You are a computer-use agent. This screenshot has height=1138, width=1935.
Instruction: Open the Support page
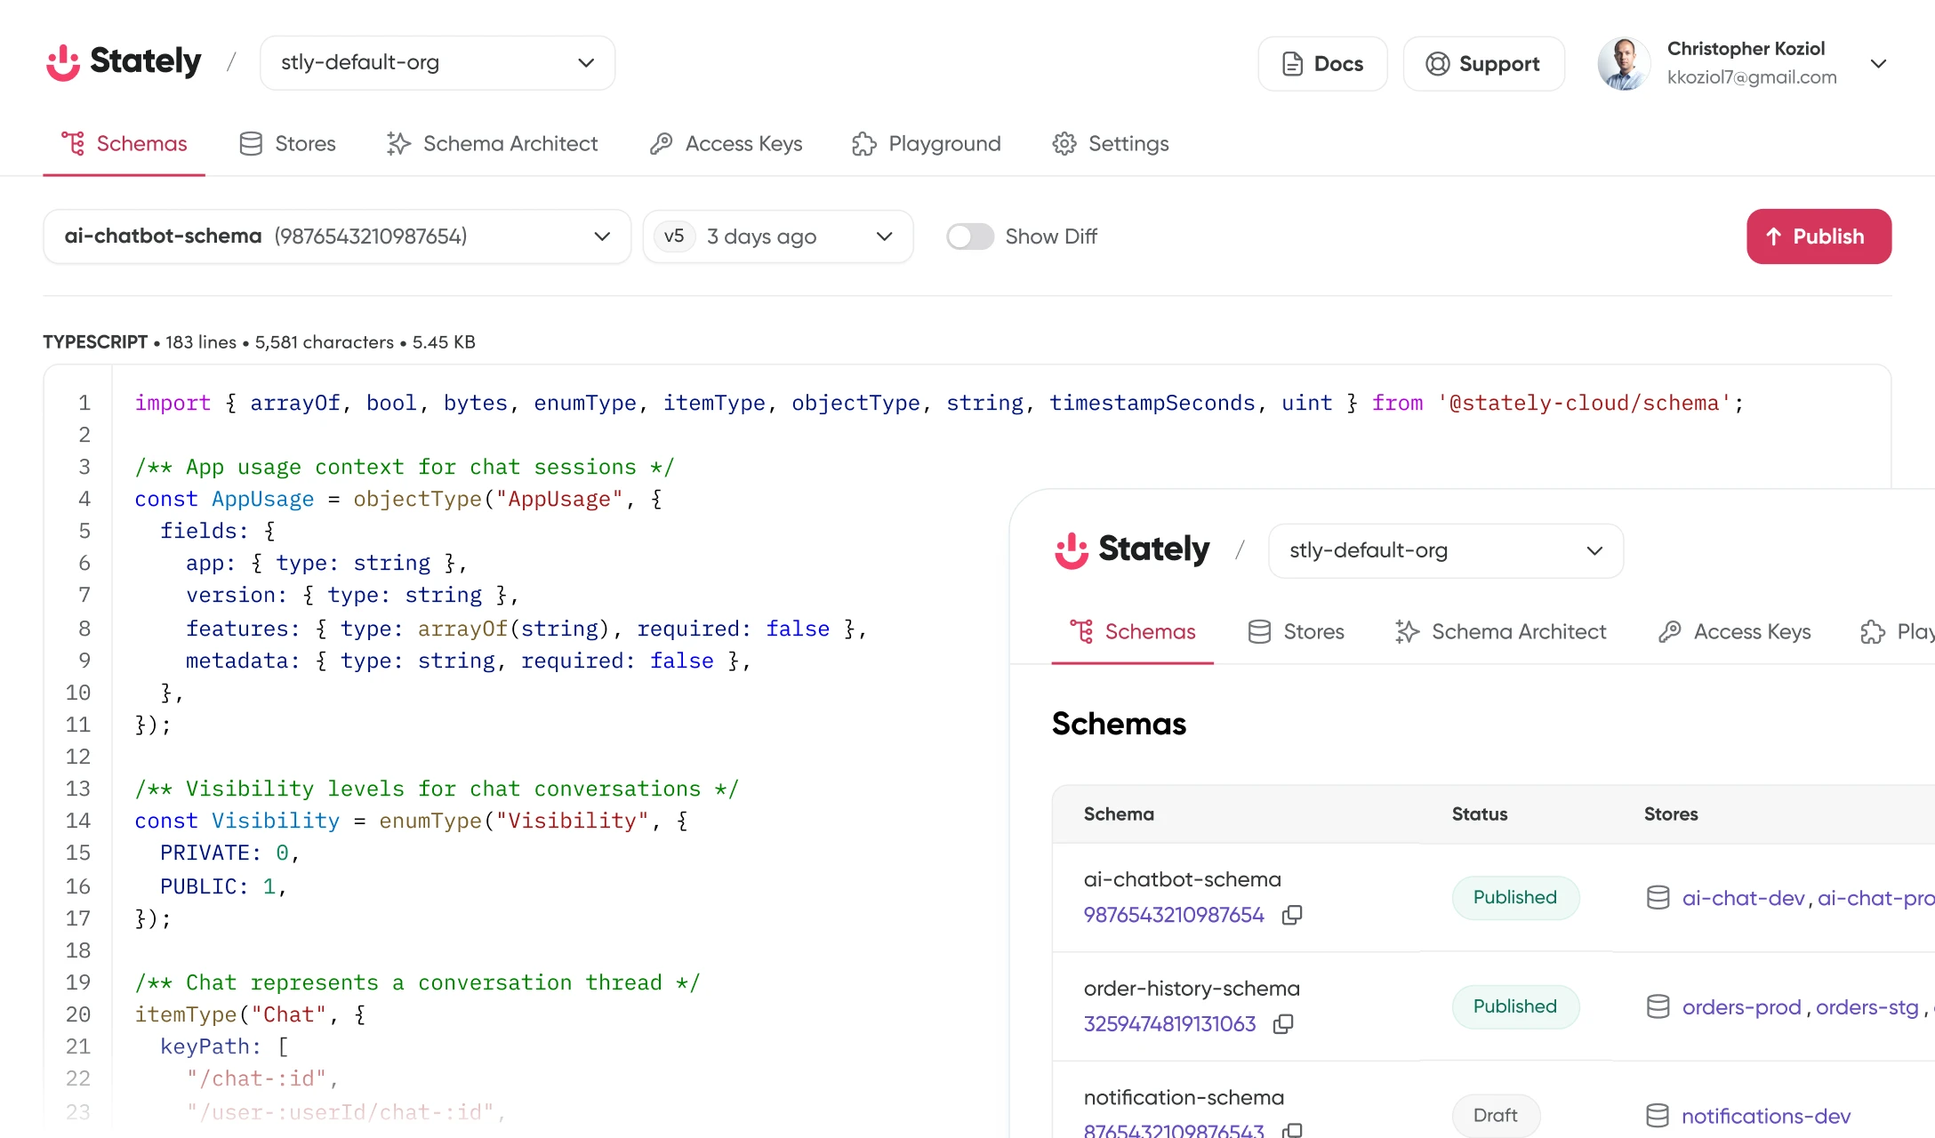(1483, 64)
